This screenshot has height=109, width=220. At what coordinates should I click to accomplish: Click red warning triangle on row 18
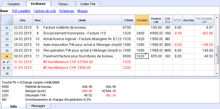(x=4, y=68)
